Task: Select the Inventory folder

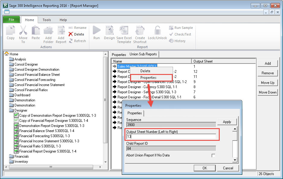Action: pos(19,162)
